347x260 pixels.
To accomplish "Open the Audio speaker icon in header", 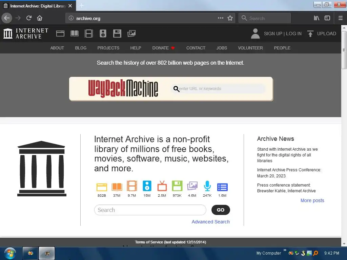I will (x=103, y=34).
